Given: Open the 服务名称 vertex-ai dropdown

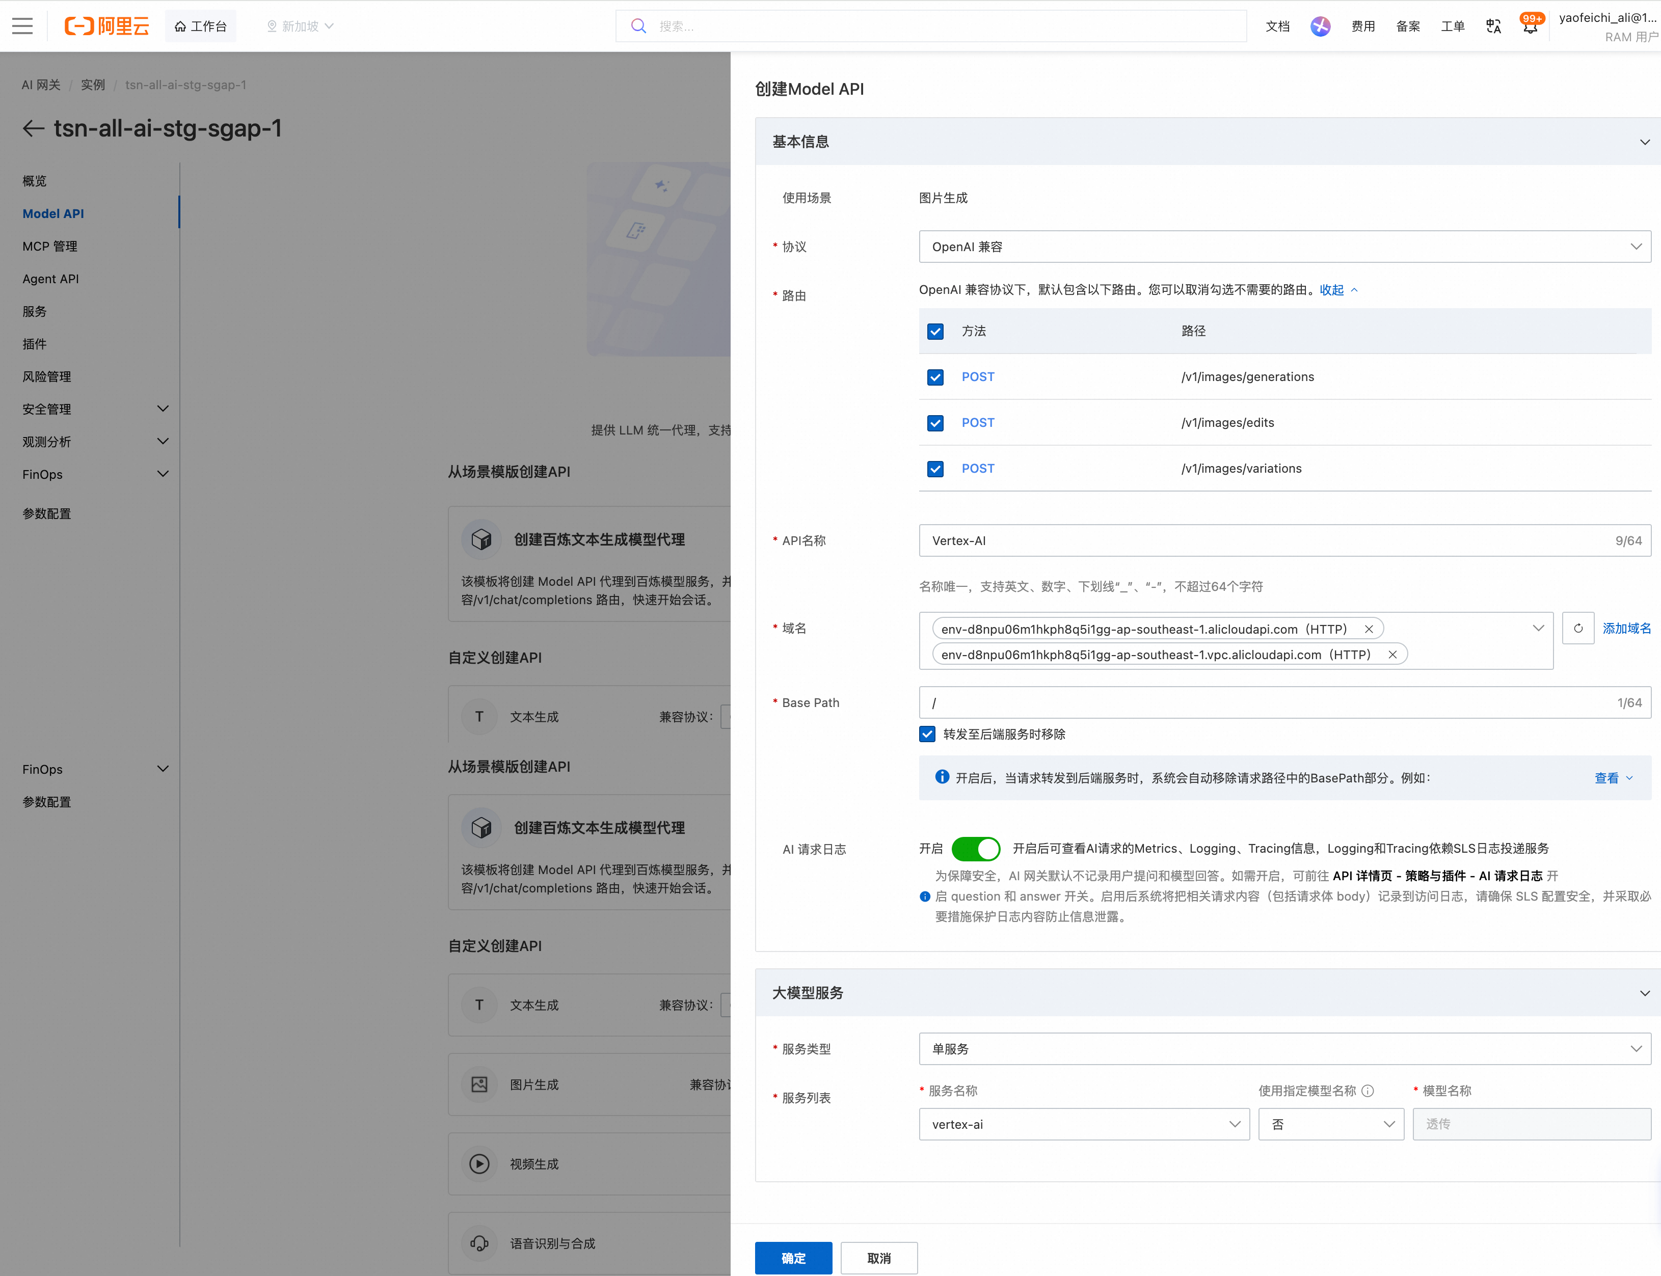Looking at the screenshot, I should tap(1084, 1124).
